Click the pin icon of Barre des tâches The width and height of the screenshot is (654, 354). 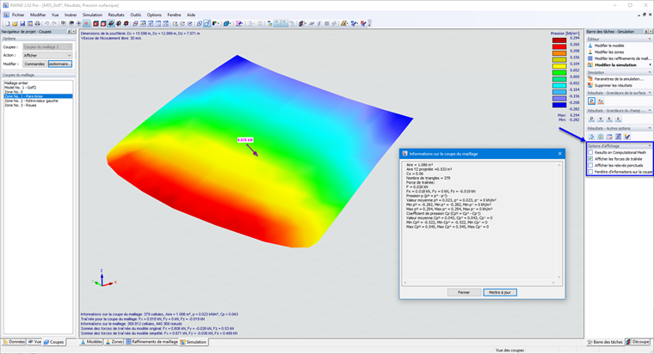coord(646,32)
